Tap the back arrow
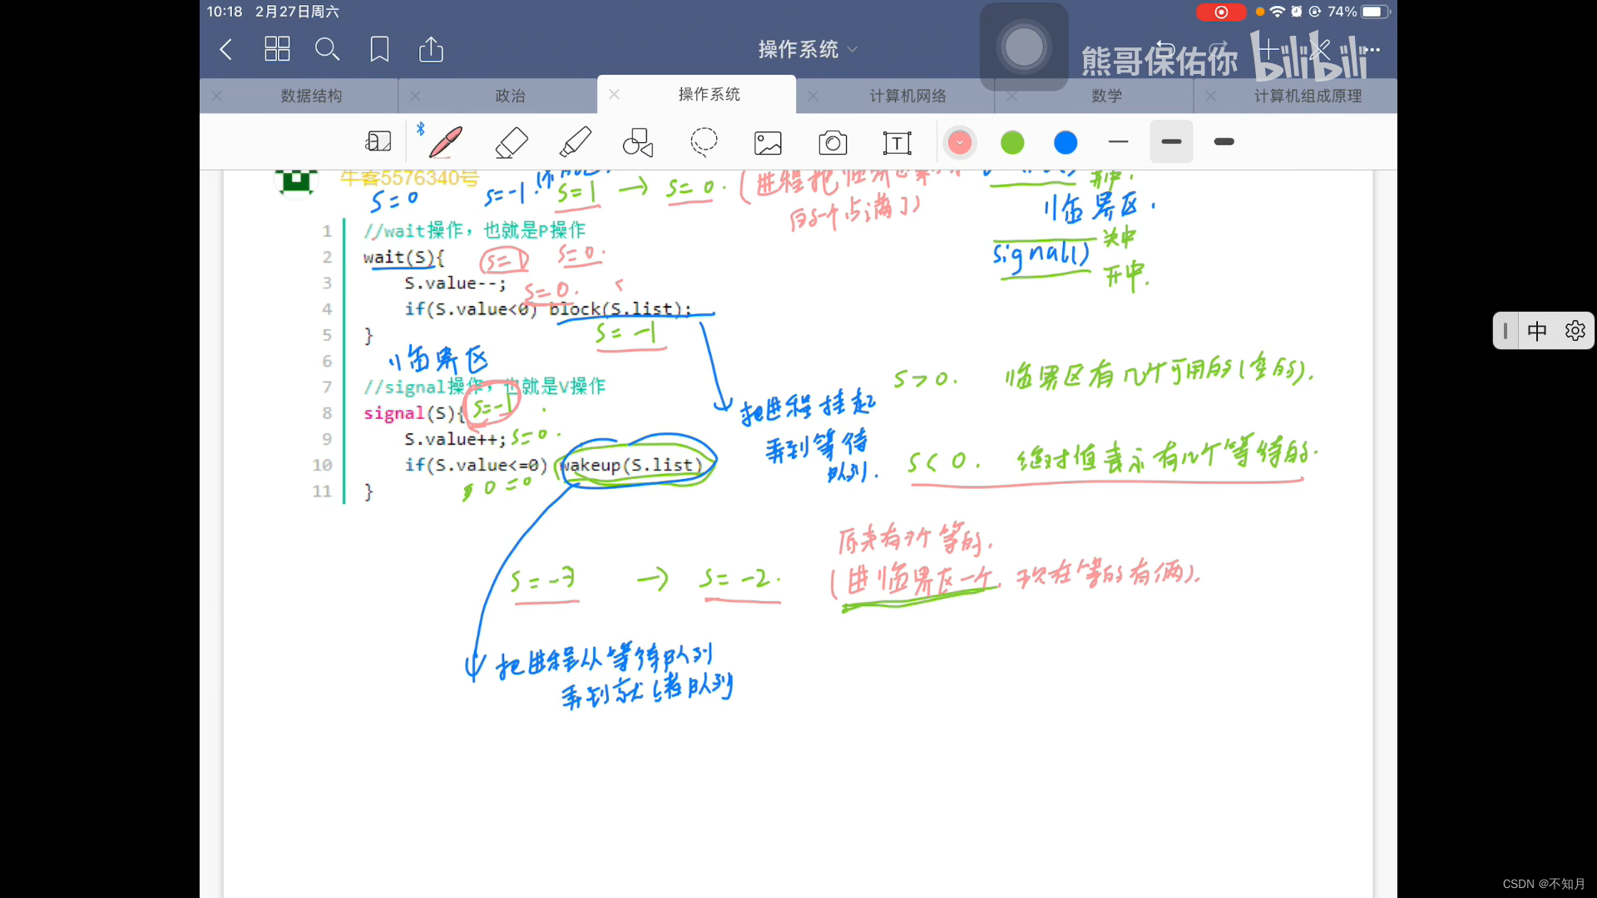1597x898 pixels. (x=225, y=49)
